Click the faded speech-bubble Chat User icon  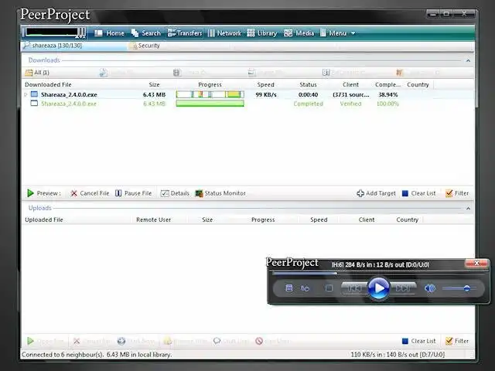pos(217,341)
